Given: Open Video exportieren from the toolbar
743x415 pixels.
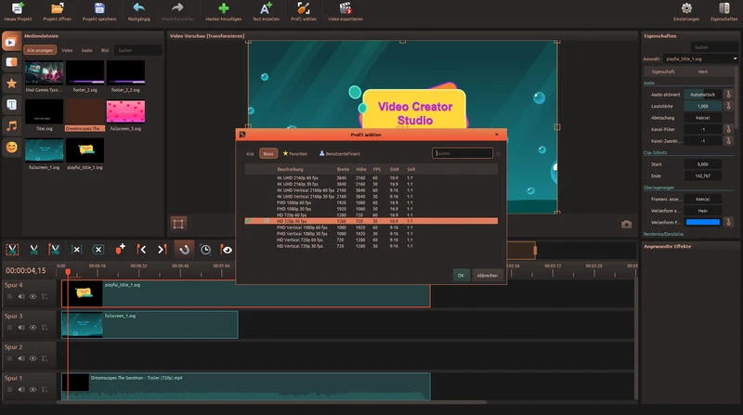Looking at the screenshot, I should coord(345,8).
